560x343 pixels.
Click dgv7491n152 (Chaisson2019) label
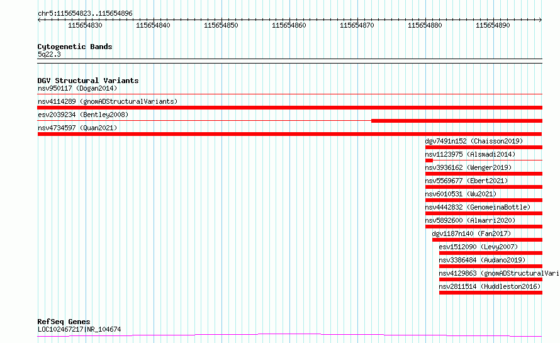tap(474, 141)
